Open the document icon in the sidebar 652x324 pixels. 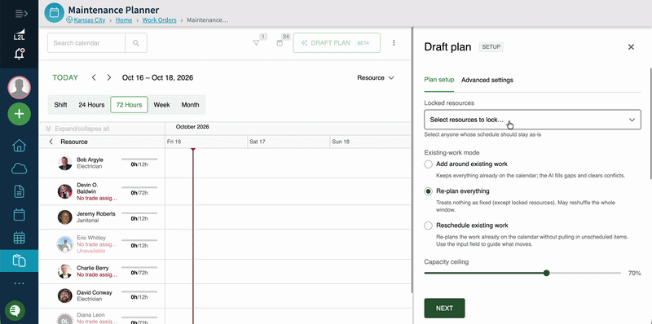[19, 191]
